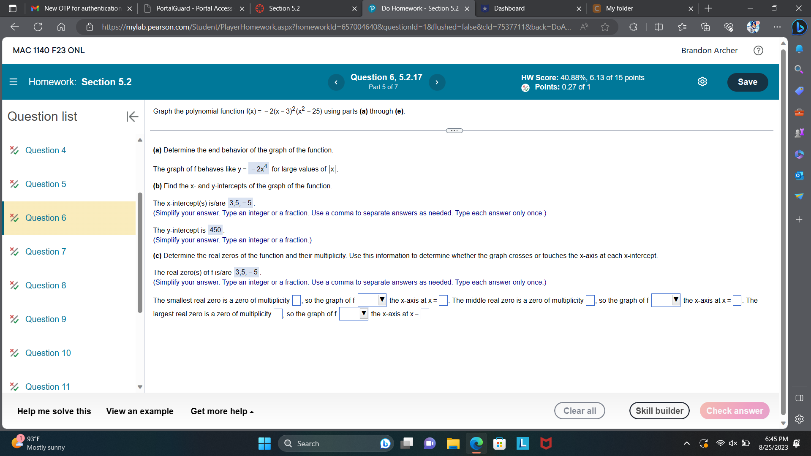
Task: Open Drop paper-plane icon in sidebar
Action: pyautogui.click(x=799, y=196)
